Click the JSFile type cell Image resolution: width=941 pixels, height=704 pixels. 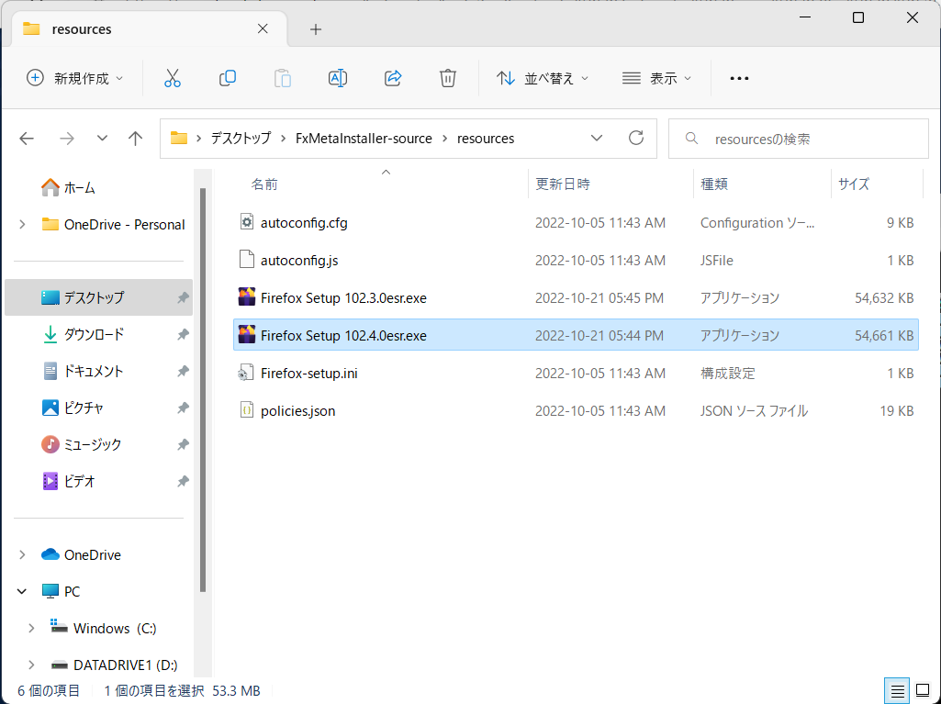[x=717, y=261]
